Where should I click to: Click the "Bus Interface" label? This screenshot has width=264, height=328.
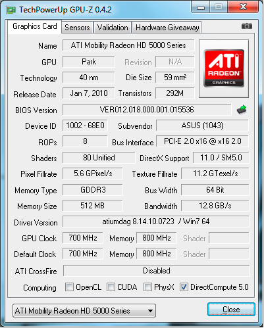coord(133,143)
